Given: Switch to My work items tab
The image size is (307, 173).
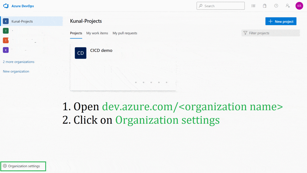Looking at the screenshot, I should (x=97, y=33).
